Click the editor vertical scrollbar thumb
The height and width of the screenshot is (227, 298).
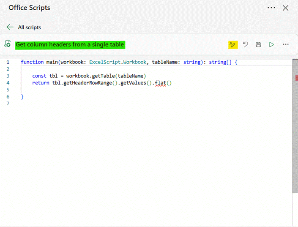click(295, 126)
